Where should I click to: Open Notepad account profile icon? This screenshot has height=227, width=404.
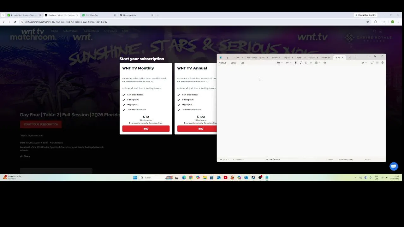pyautogui.click(x=377, y=63)
